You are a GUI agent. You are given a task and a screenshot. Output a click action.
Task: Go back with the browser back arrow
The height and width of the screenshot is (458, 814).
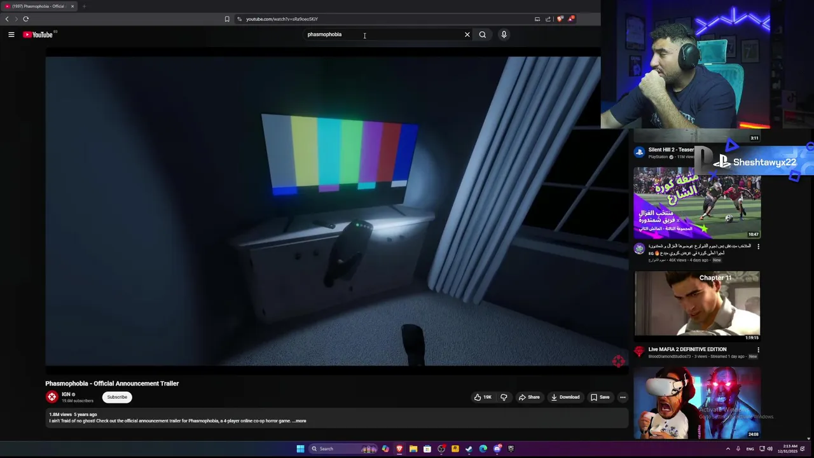pos(7,19)
